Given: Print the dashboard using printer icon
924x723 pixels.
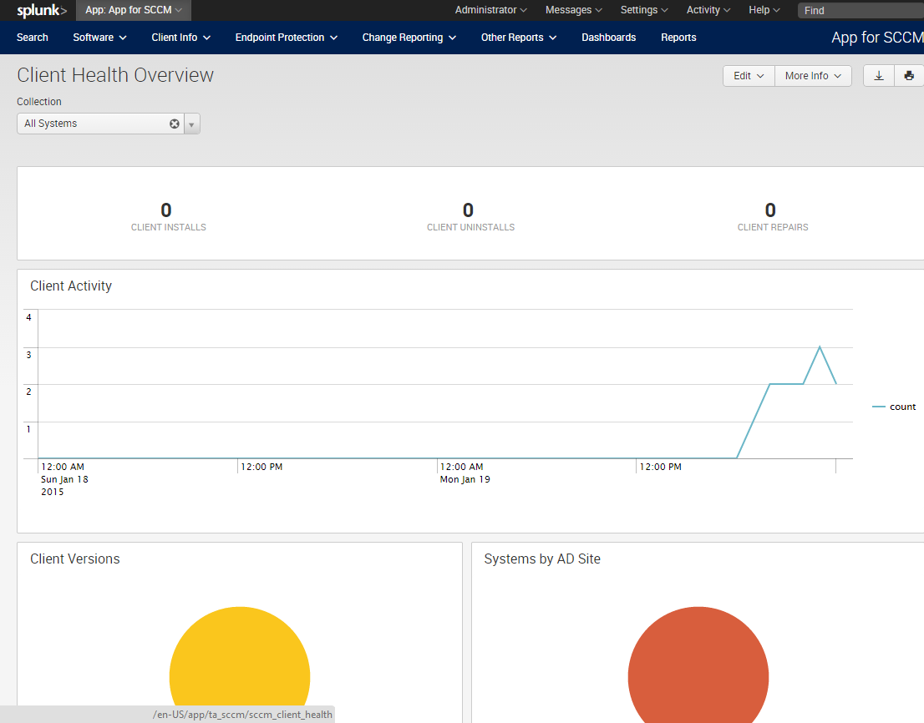Looking at the screenshot, I should (x=909, y=76).
